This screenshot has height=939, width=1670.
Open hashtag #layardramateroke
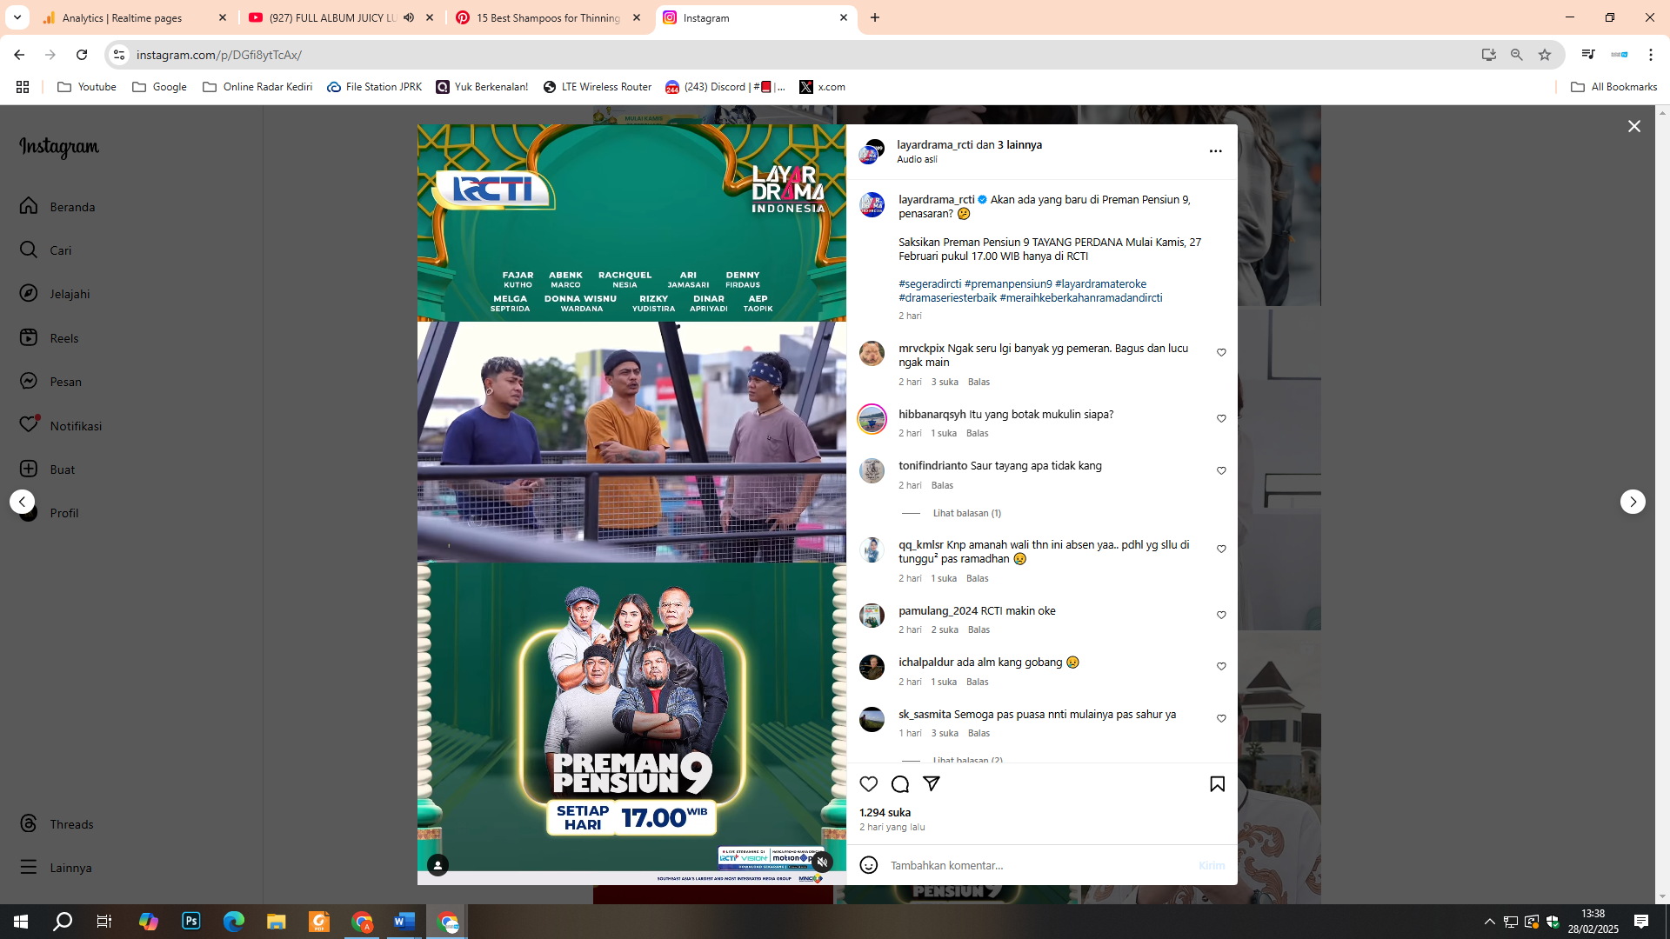[1100, 284]
